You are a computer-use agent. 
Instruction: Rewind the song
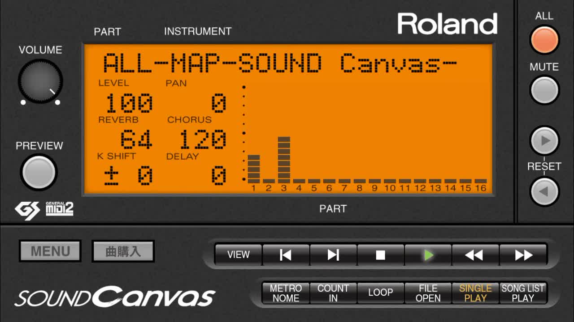tap(475, 255)
